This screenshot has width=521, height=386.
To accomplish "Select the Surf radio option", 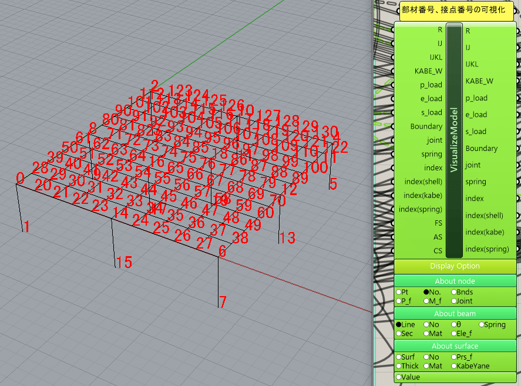I will 399,357.
